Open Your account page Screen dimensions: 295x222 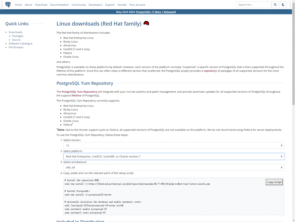click(137, 5)
